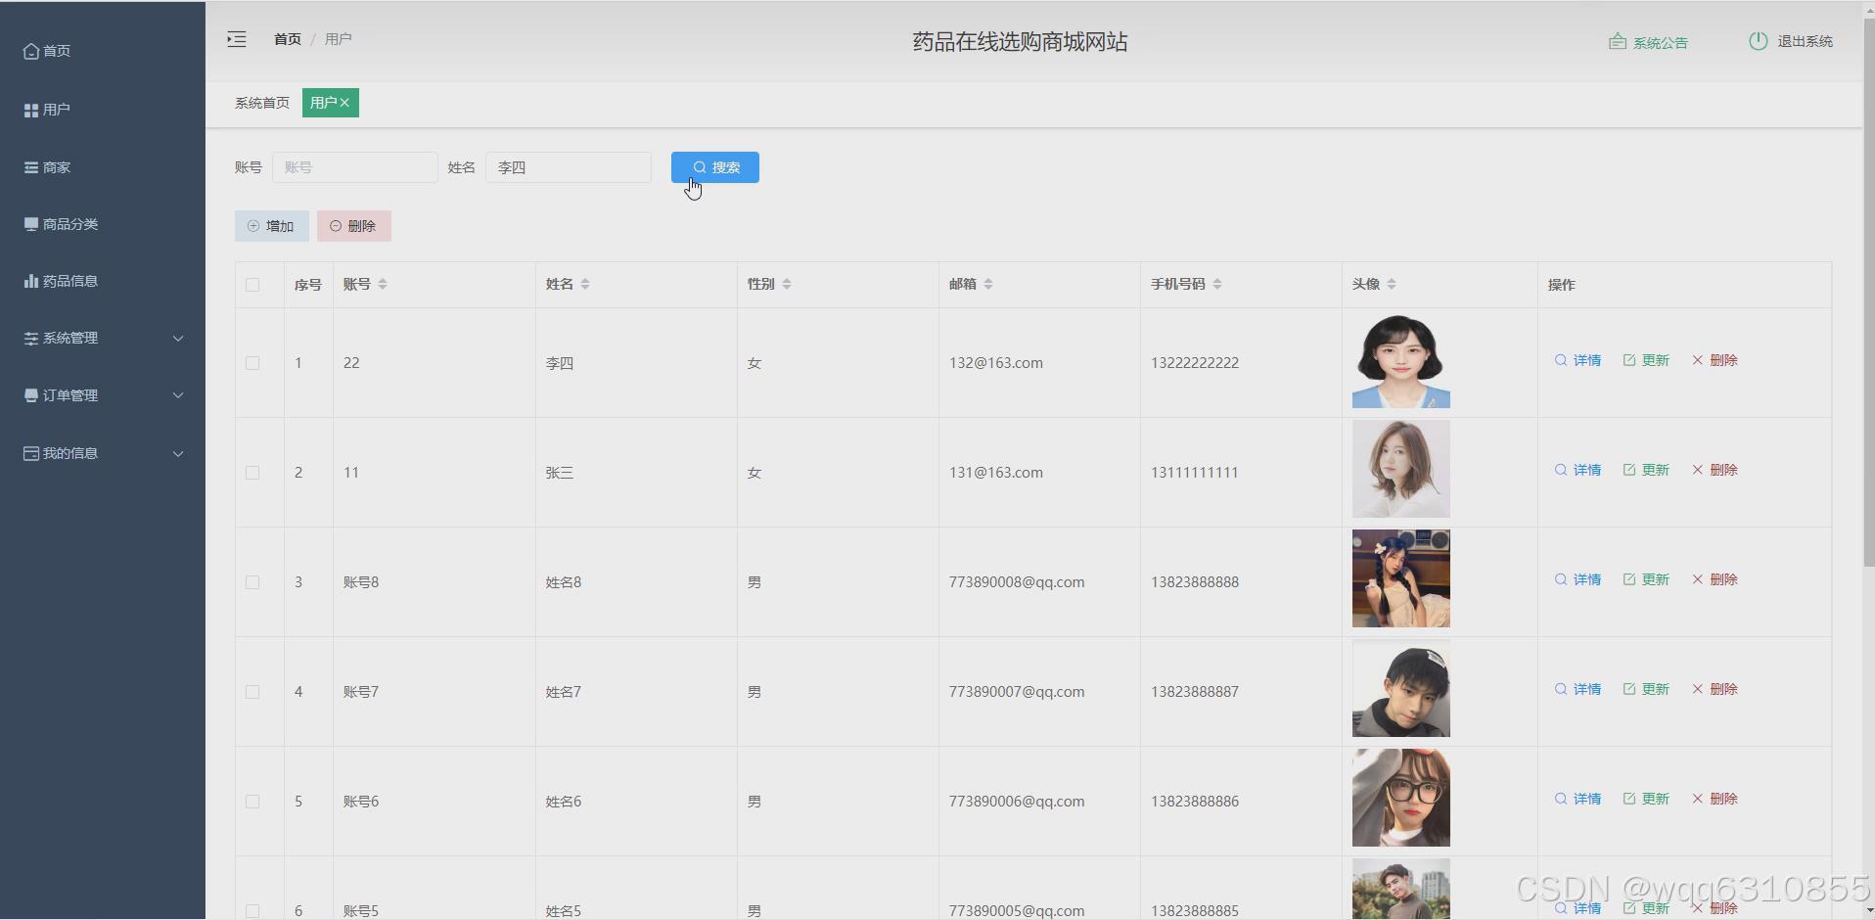
Task: Sort by the 姓名 column arrows
Action: 585,284
